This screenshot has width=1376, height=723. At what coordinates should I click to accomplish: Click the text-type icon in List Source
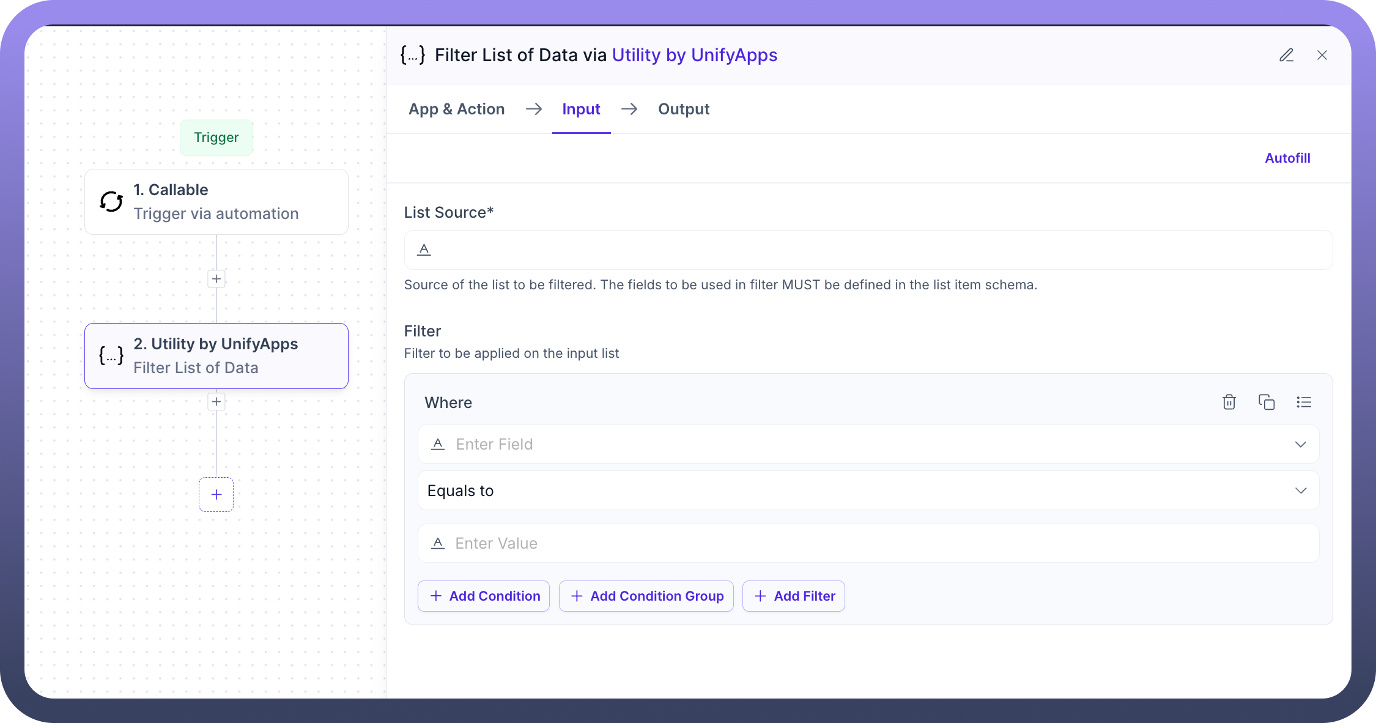click(x=424, y=249)
